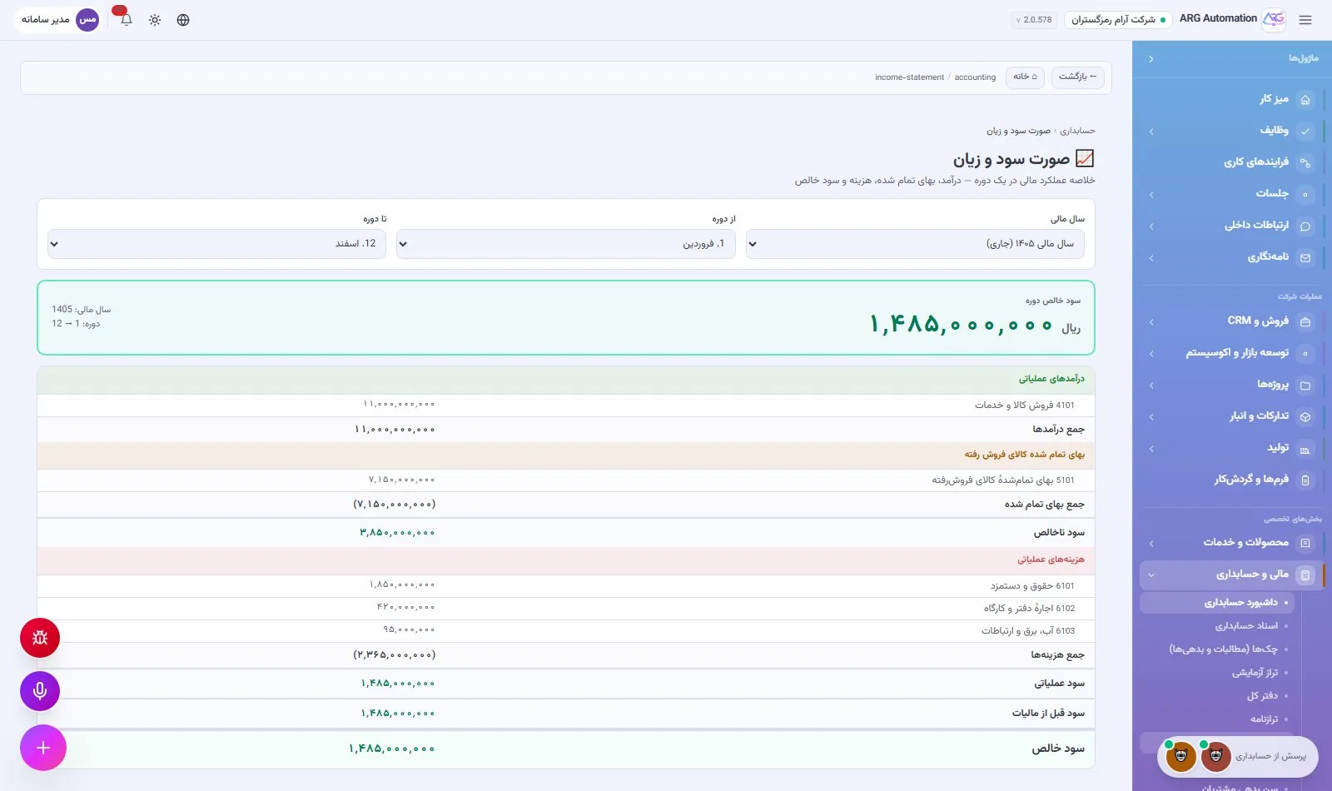Expand جلسات meetings menu
The height and width of the screenshot is (791, 1332).
tap(1151, 194)
